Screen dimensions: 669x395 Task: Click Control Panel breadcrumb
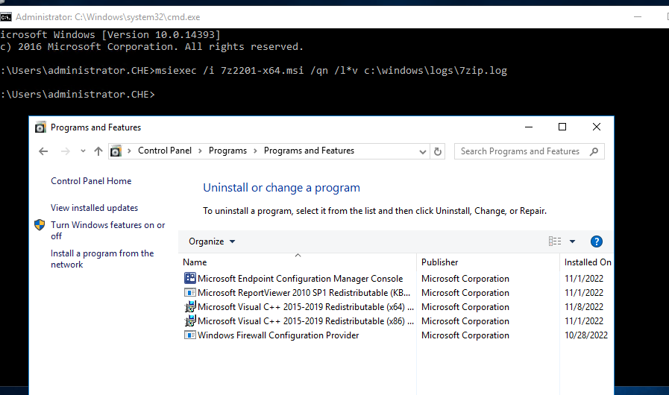[165, 151]
